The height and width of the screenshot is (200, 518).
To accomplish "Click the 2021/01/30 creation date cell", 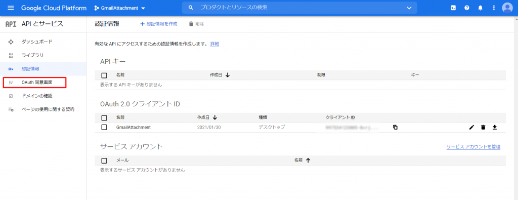I will click(x=209, y=127).
